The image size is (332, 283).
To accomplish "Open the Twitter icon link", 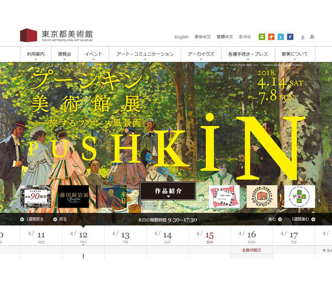I will [281, 37].
